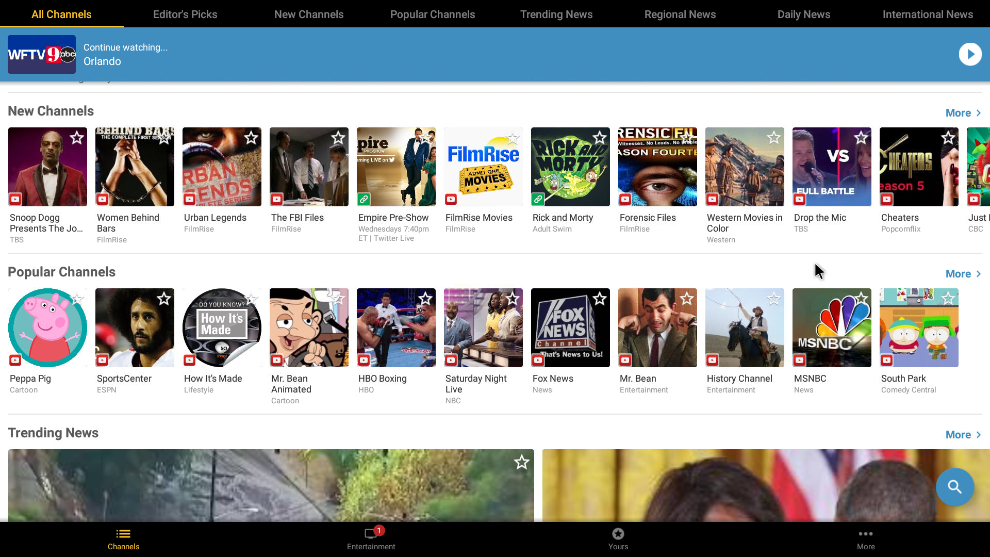Click the link badge on Rick and Morty thumbnail
The height and width of the screenshot is (557, 990).
pos(538,199)
